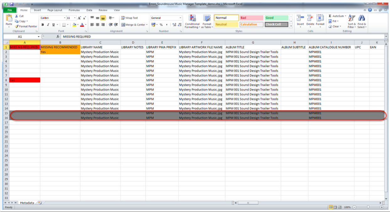The image size is (390, 212).
Task: Switch to Page Break Preview icon
Action: (340, 207)
